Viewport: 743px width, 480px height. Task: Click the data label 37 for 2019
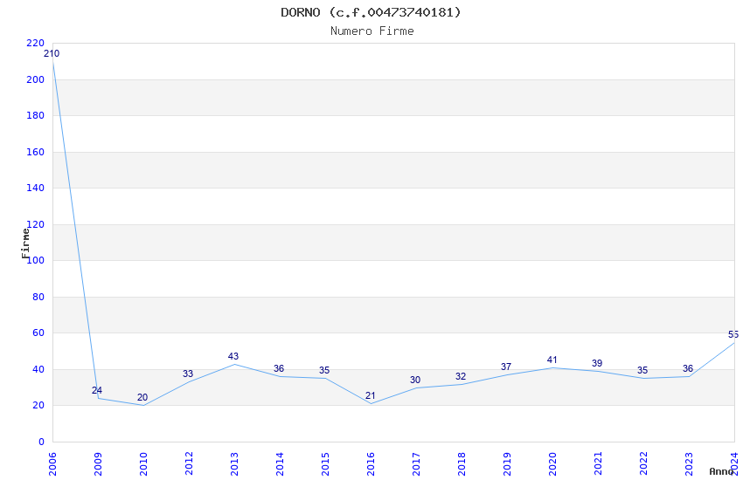coord(506,367)
